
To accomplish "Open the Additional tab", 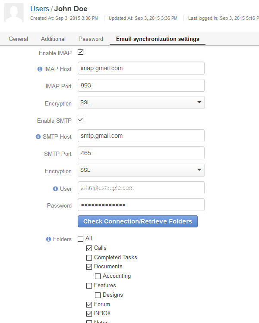I will coord(53,39).
